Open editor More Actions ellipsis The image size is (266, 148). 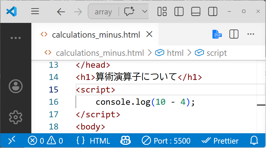(x=251, y=34)
